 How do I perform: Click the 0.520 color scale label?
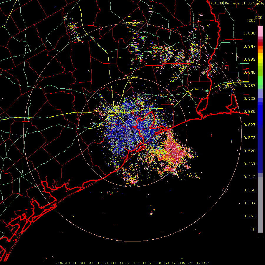(249, 151)
